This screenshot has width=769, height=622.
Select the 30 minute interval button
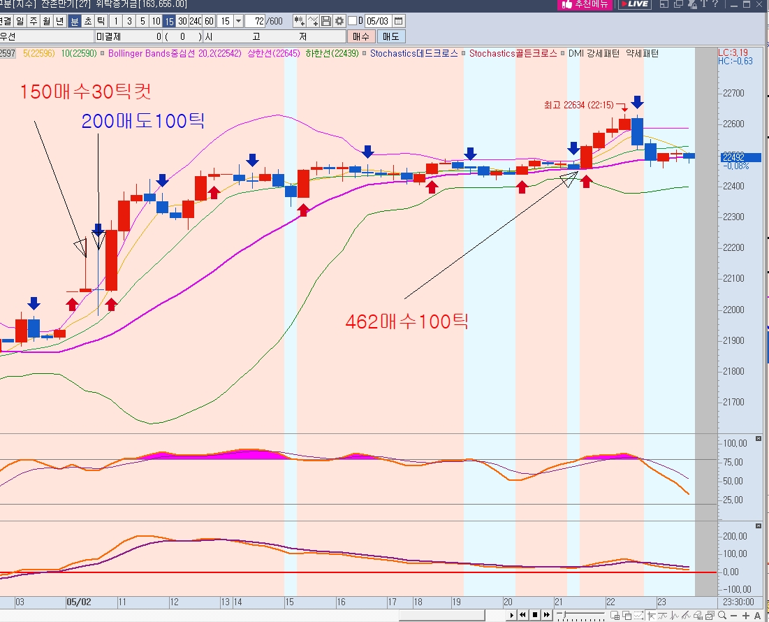point(182,21)
